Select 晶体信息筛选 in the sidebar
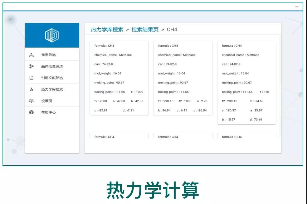This screenshot has height=204, width=307. tap(52, 66)
